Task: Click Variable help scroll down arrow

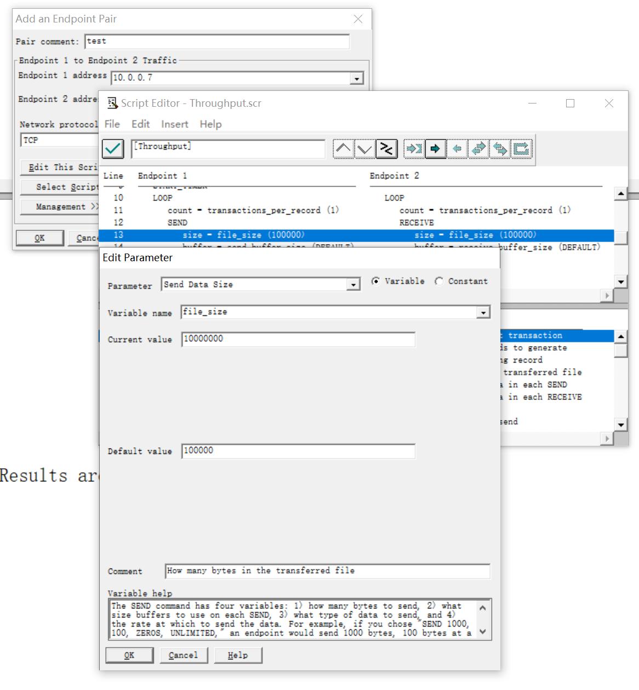Action: 482,631
